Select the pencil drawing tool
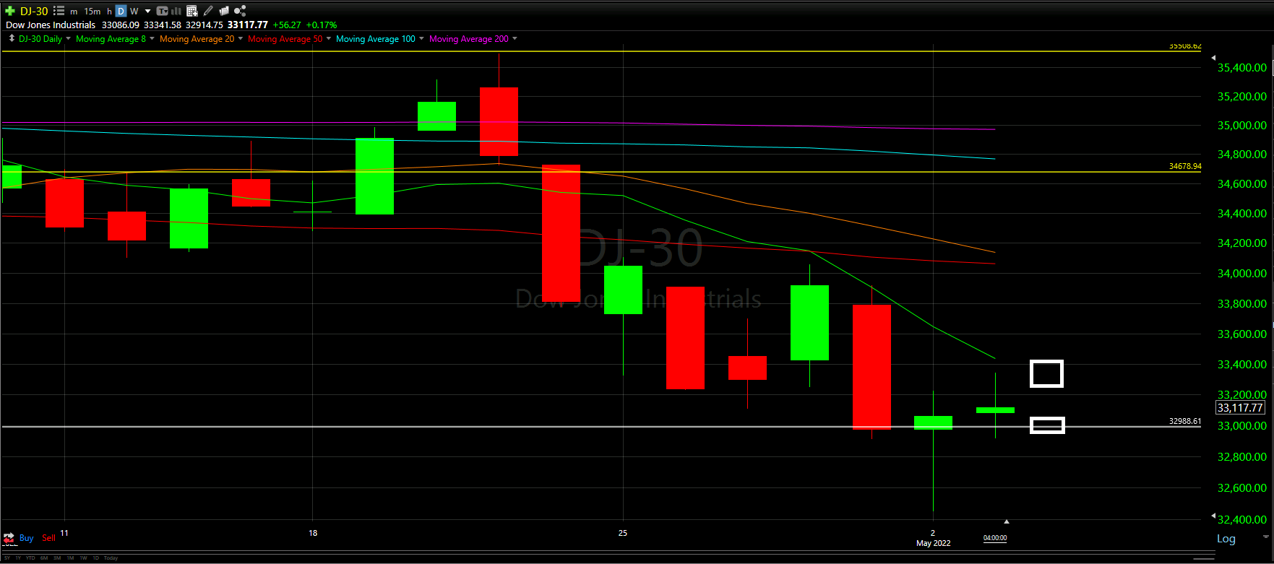This screenshot has width=1274, height=564. tap(208, 11)
